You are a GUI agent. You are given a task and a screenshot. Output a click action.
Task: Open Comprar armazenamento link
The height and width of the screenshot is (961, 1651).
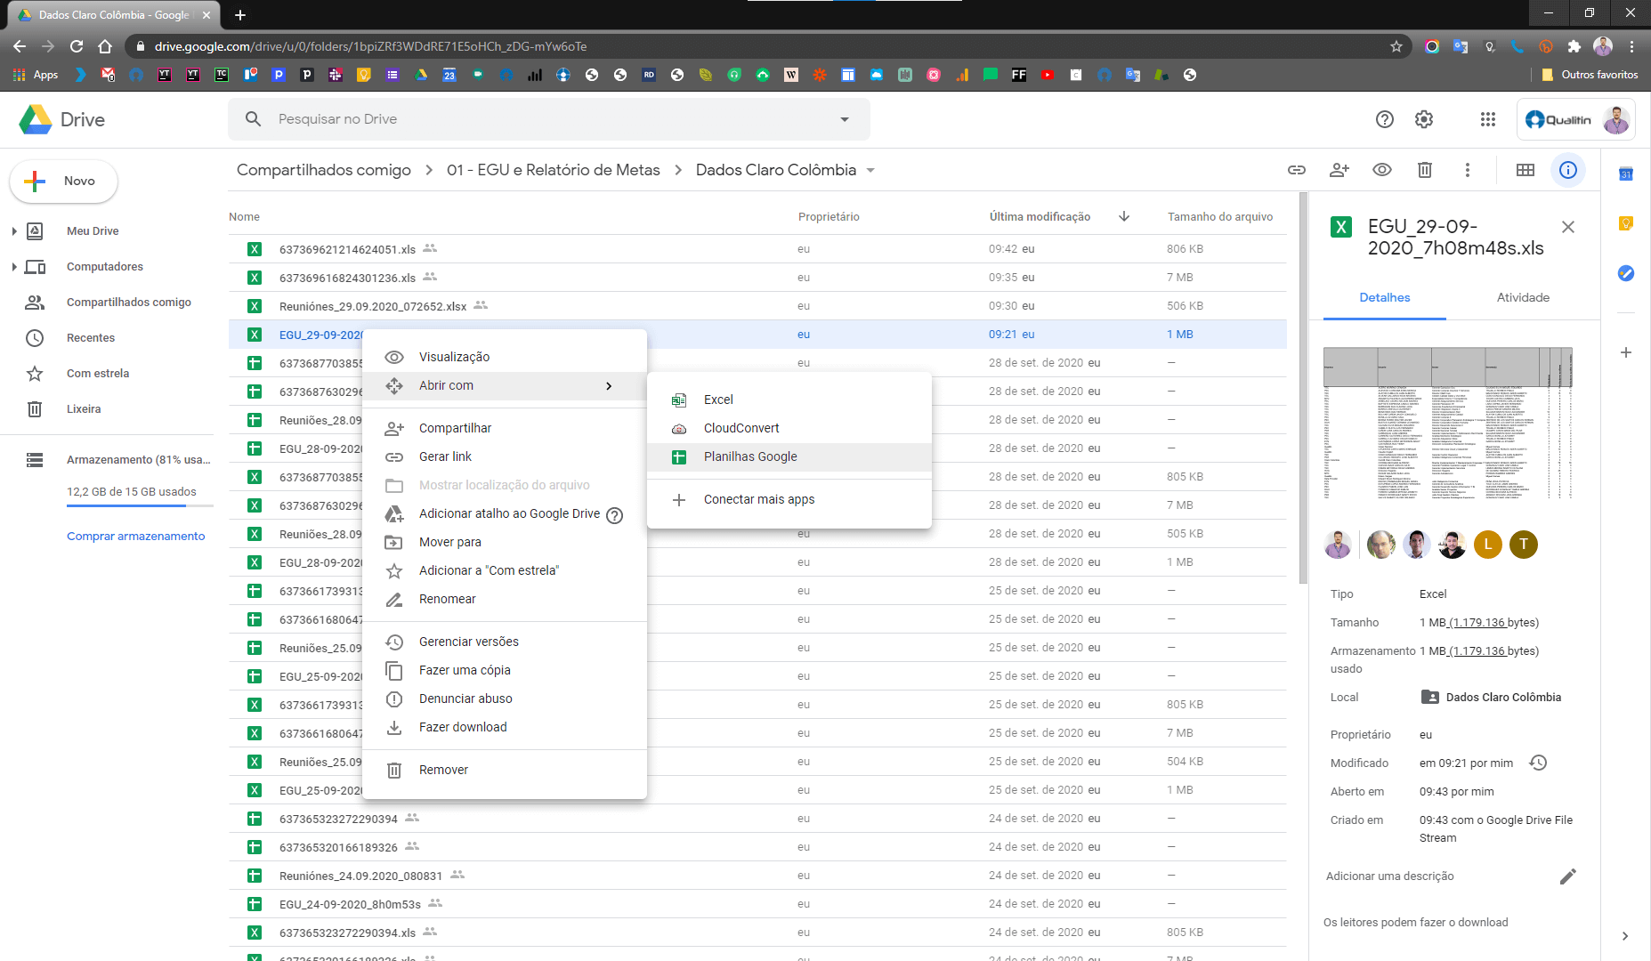tap(136, 537)
